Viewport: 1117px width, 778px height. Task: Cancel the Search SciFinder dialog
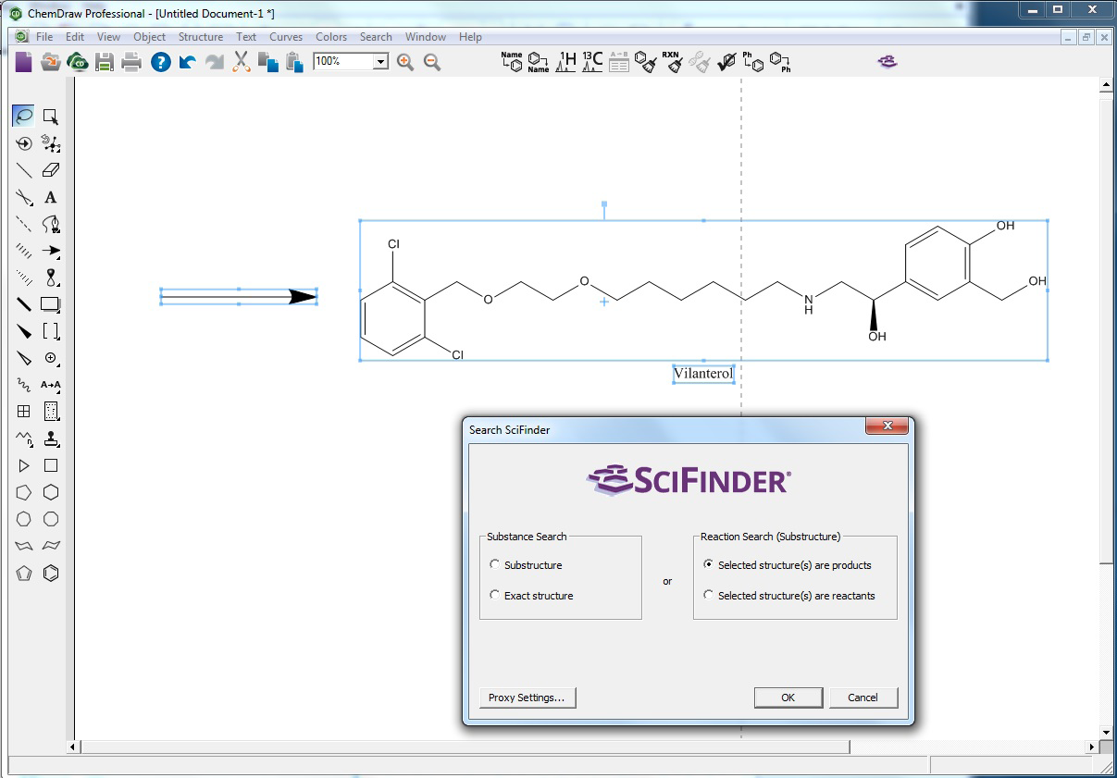863,698
